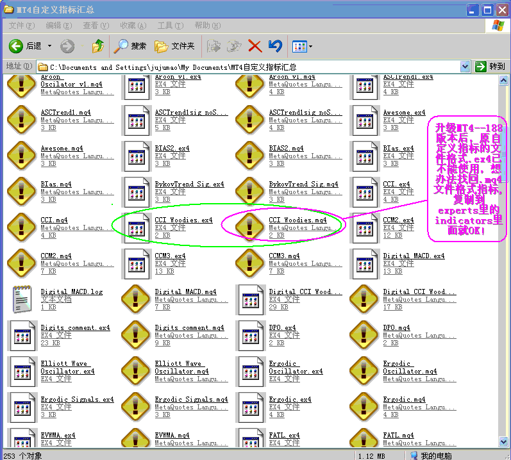The image size is (511, 460).
Task: Expand the address bar dropdown arrow
Action: (465, 67)
